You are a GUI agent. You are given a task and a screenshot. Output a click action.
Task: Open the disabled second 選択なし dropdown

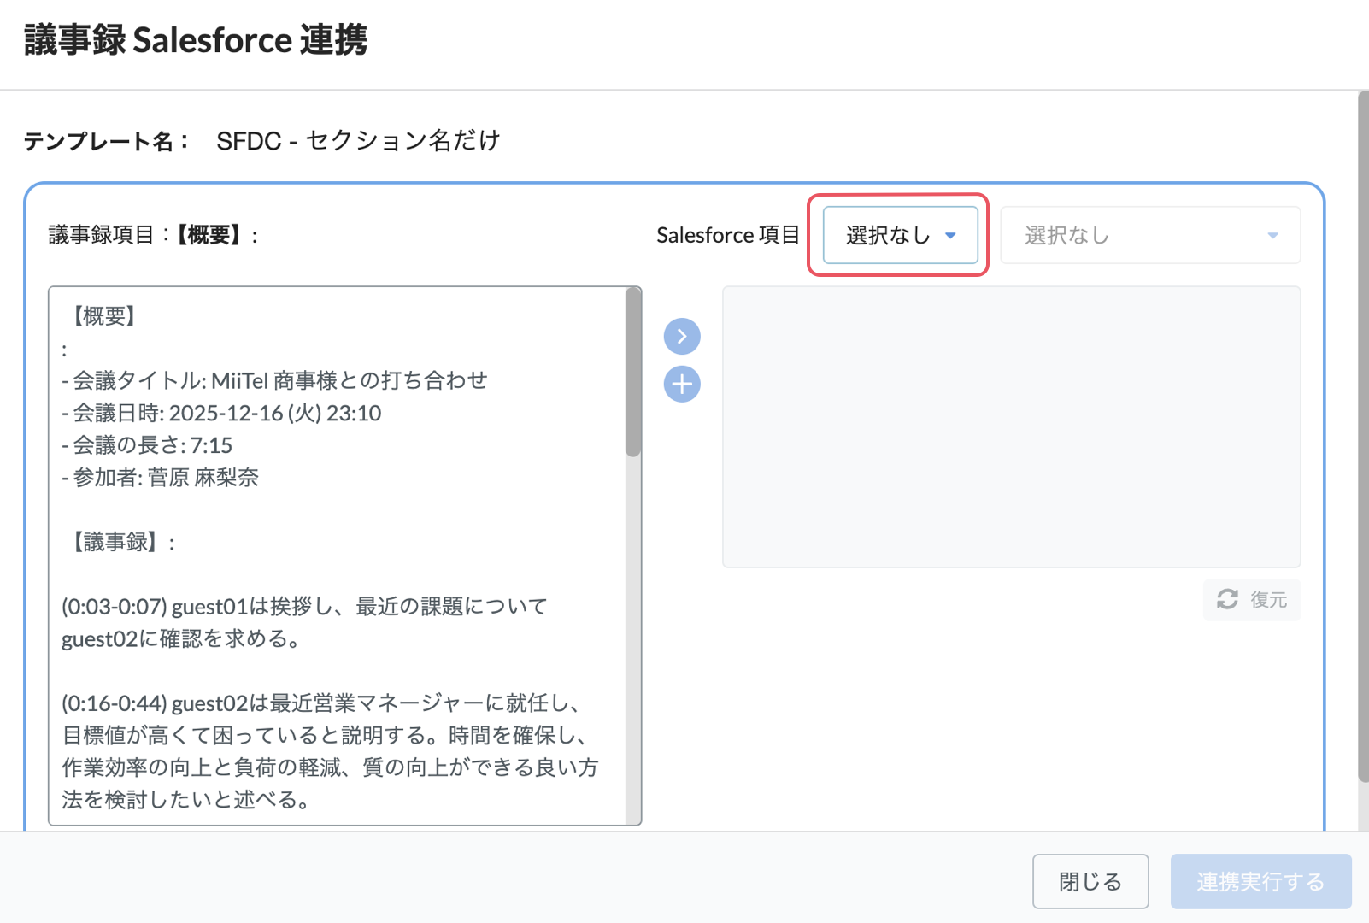[x=1150, y=235]
